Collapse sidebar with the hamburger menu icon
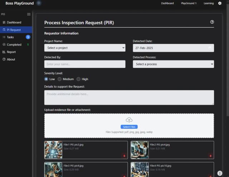This screenshot has height=177, width=229. (x=29, y=14)
